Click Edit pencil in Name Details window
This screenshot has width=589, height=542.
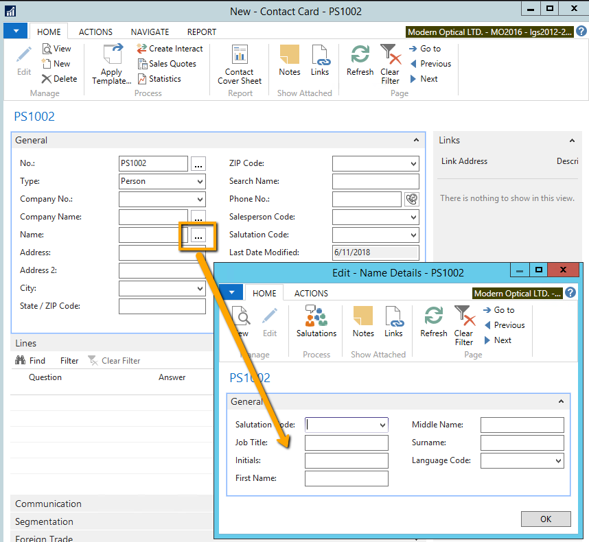[270, 322]
